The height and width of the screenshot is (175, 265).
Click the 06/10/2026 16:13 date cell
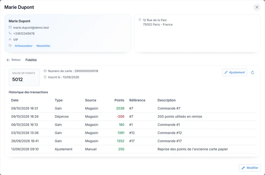[x=25, y=125]
